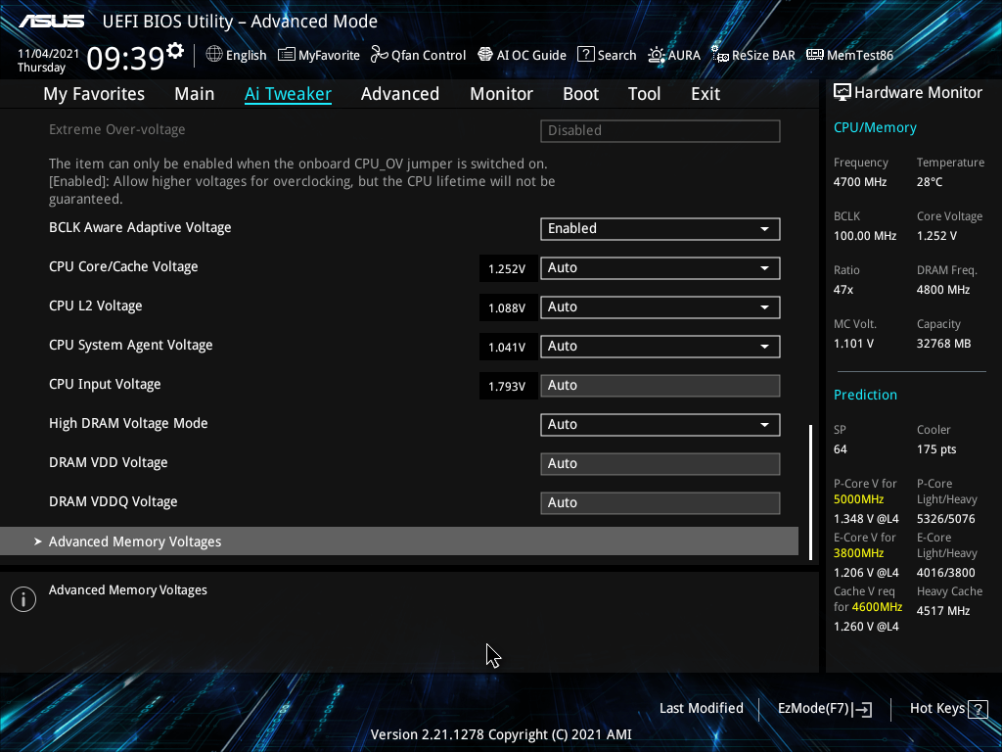Click the Prediction section heading

coord(865,395)
